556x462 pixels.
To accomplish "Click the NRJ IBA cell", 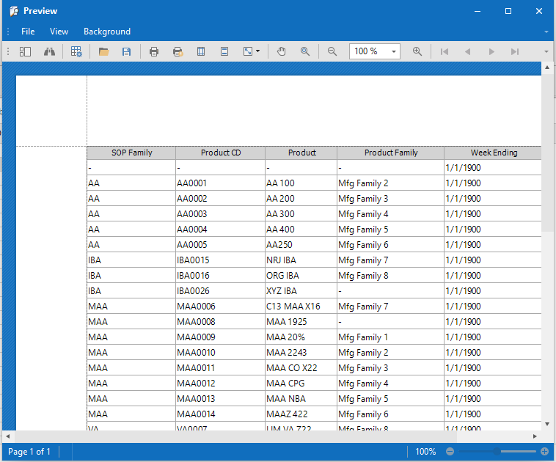I will pyautogui.click(x=301, y=260).
